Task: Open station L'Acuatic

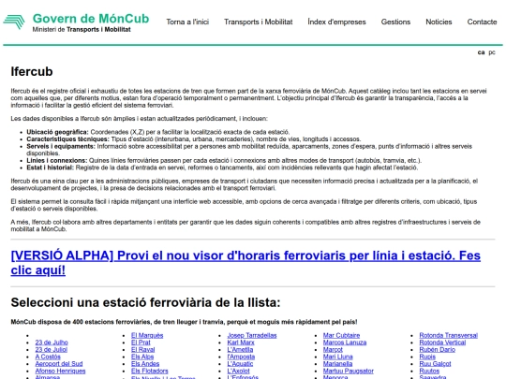Action: point(240,363)
